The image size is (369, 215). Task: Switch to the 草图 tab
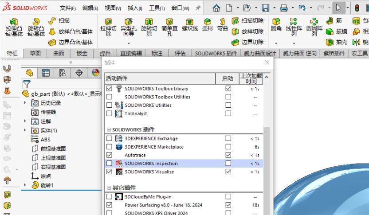(x=35, y=53)
